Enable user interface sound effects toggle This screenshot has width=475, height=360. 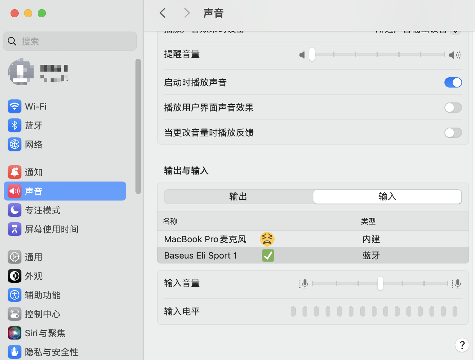click(453, 108)
